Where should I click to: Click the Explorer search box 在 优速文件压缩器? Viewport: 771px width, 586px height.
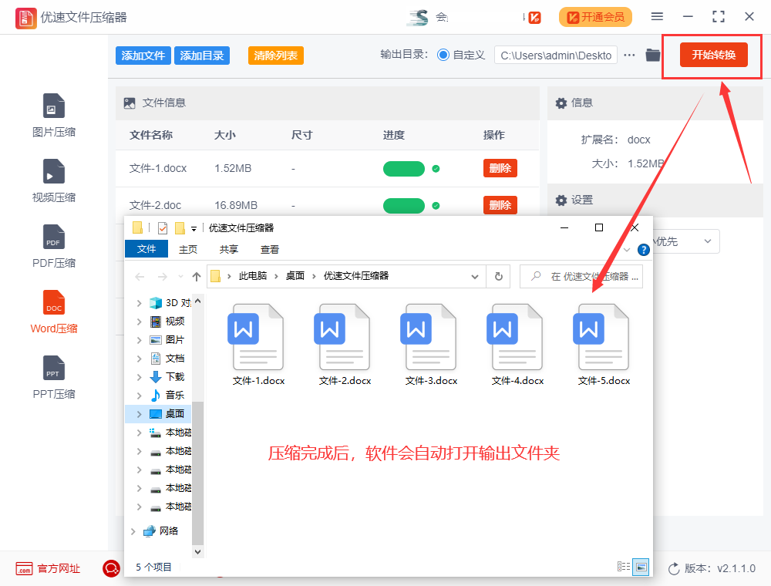581,276
